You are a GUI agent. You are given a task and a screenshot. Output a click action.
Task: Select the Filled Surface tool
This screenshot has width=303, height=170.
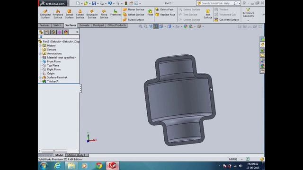[104, 14]
